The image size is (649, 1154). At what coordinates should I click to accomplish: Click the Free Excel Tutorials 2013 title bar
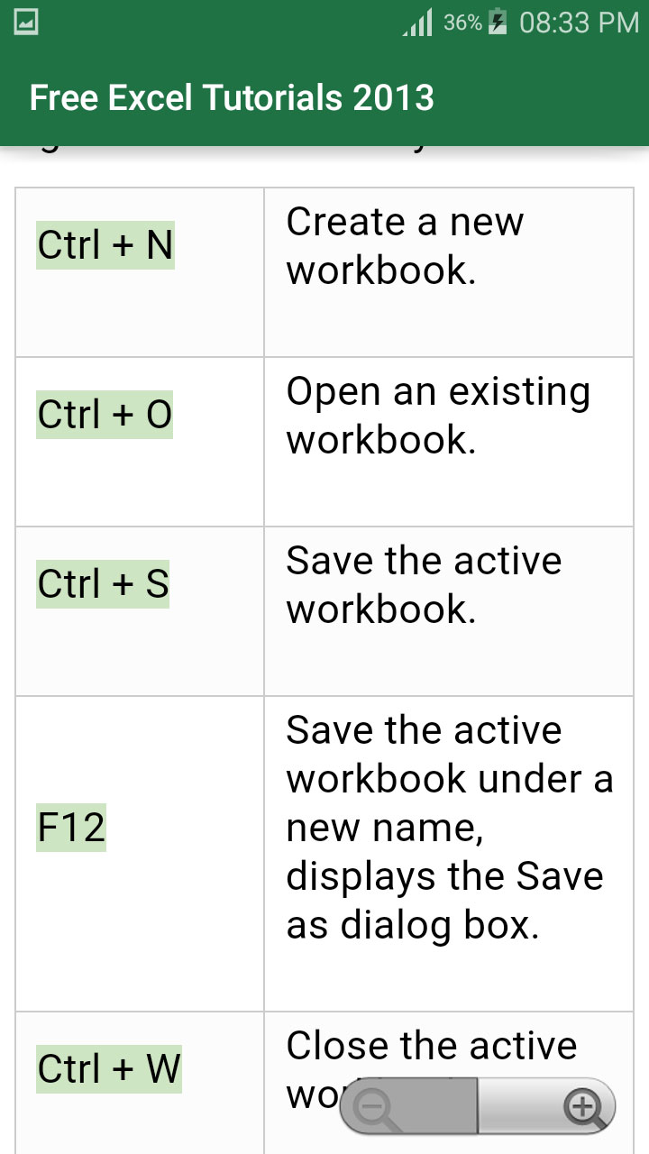click(x=231, y=97)
